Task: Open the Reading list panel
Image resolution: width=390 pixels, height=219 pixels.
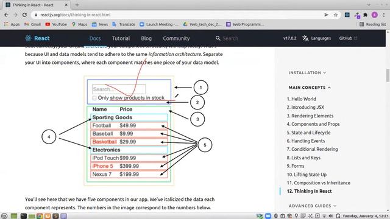Action: (x=372, y=24)
